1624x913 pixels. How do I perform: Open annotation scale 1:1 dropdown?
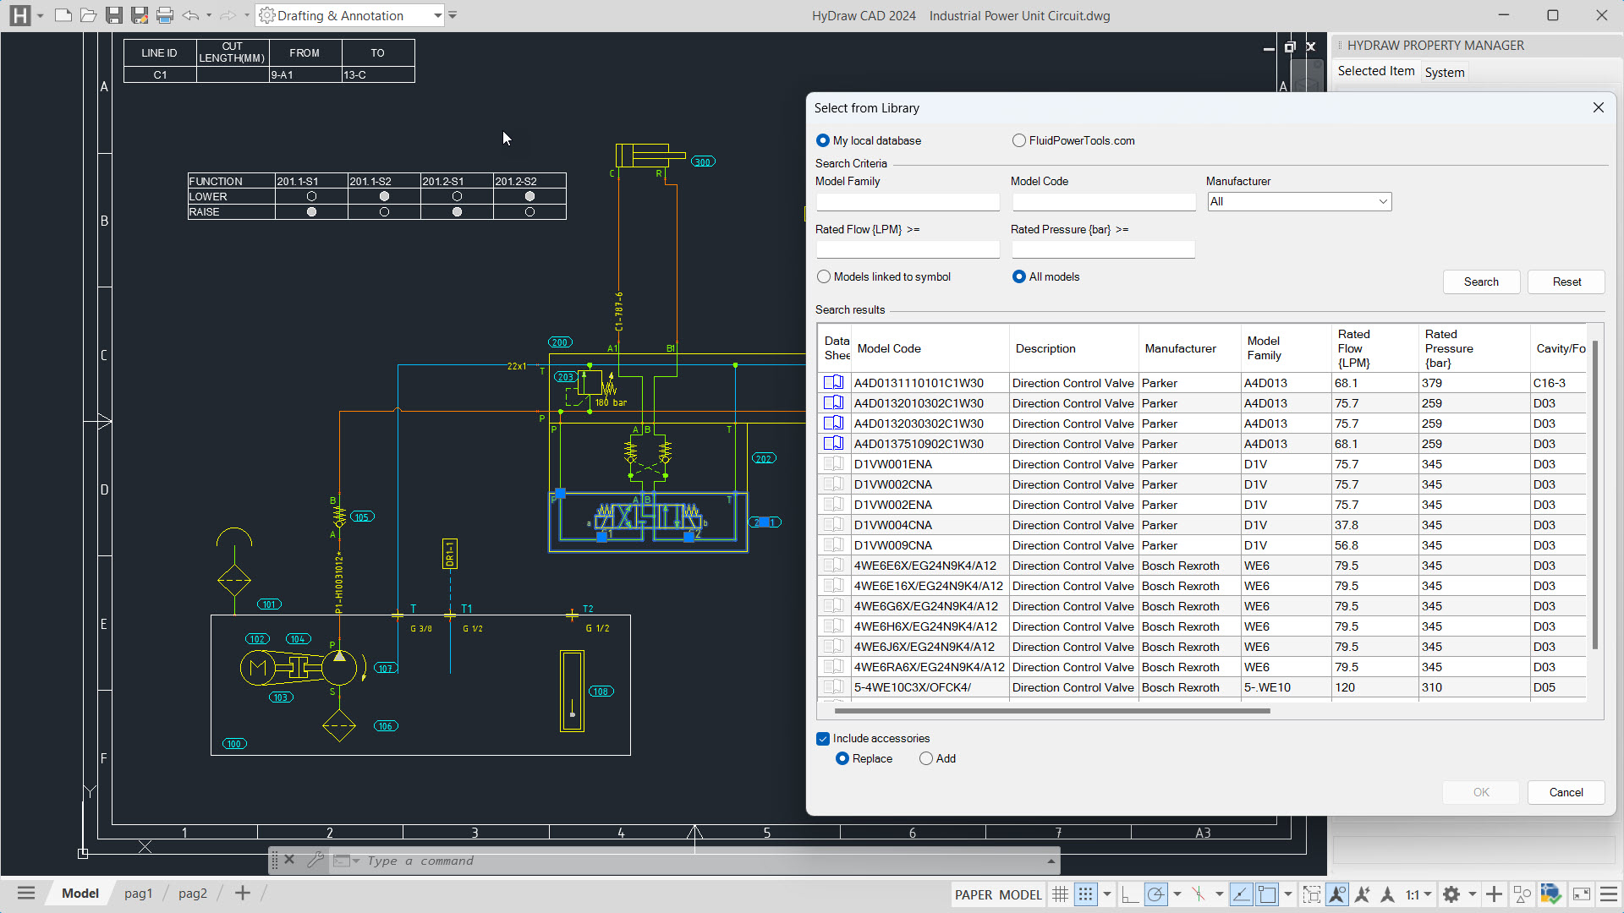coord(1418,894)
